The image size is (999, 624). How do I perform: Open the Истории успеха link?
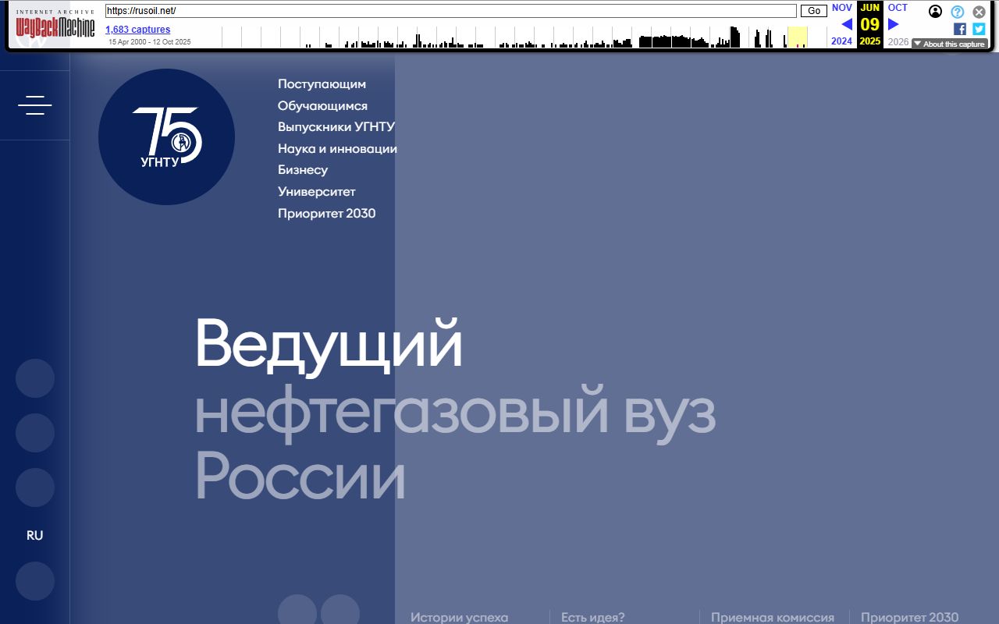(459, 618)
